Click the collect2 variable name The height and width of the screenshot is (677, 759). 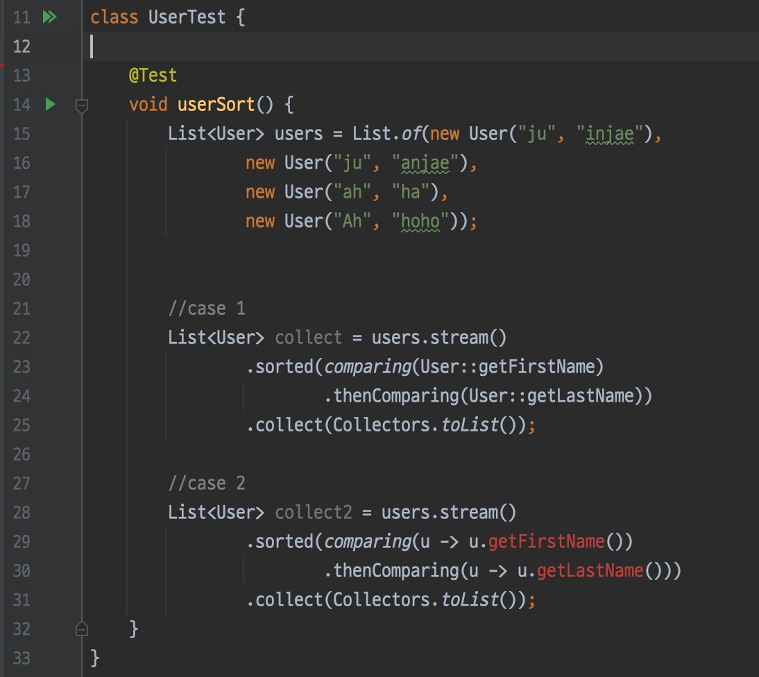(313, 512)
